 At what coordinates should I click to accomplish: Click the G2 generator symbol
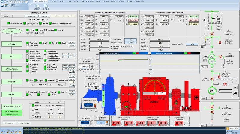tap(211, 90)
